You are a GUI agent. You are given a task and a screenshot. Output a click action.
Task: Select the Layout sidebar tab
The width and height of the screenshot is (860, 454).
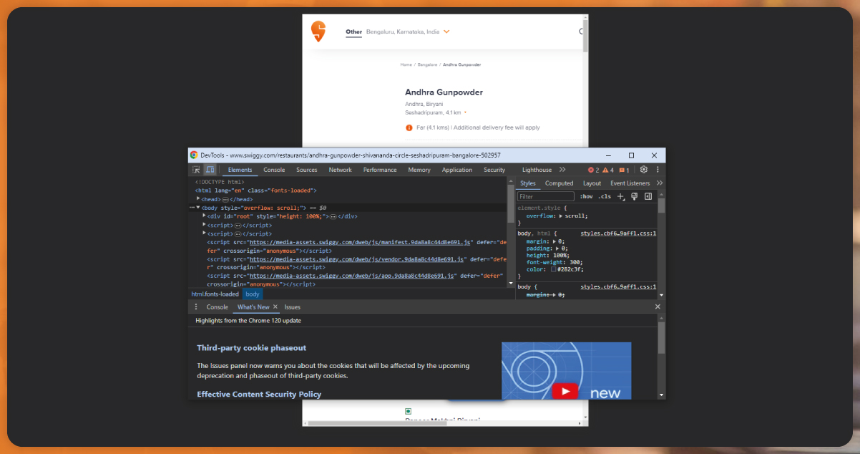pos(592,183)
